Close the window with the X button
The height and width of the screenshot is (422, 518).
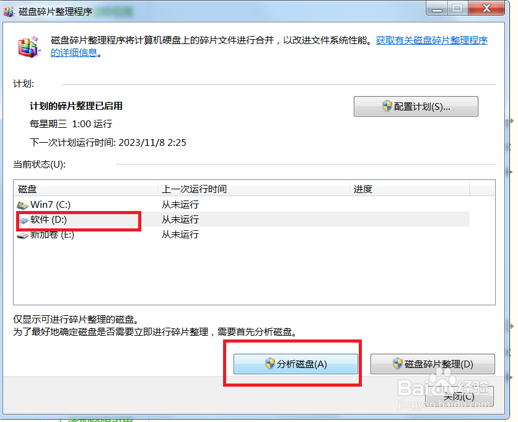coord(486,9)
